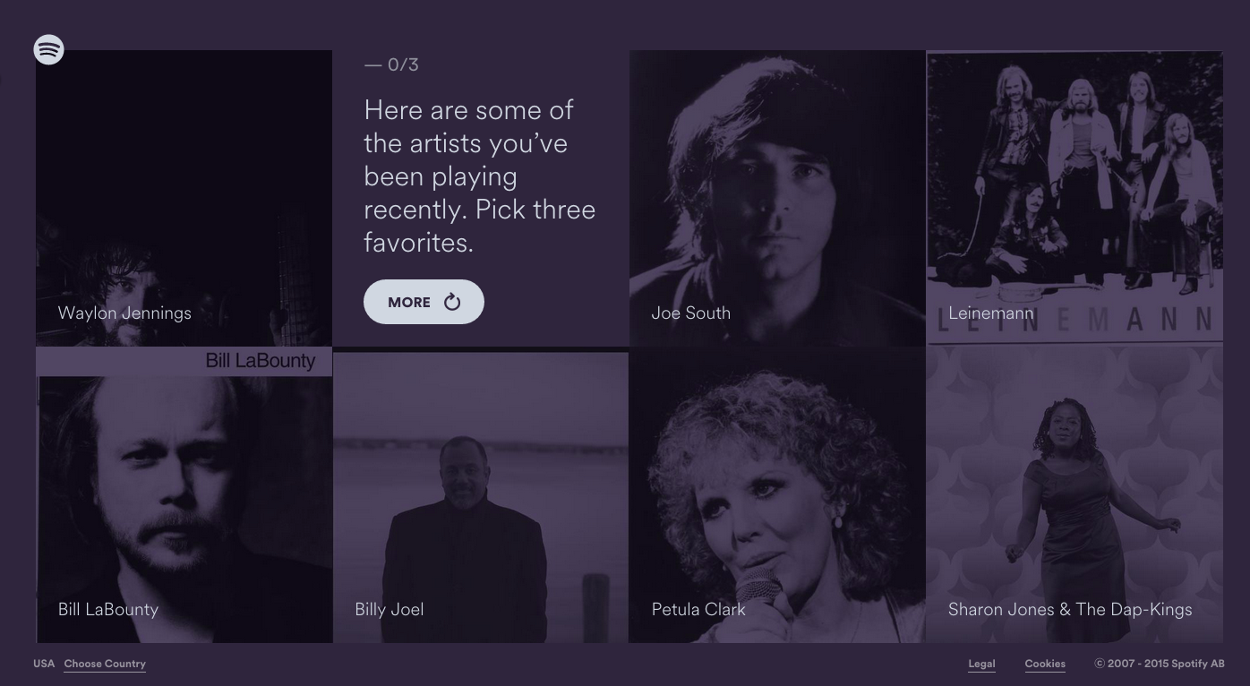1250x686 pixels.
Task: Click the 'Petula Clark' name caption
Action: pyautogui.click(x=698, y=609)
